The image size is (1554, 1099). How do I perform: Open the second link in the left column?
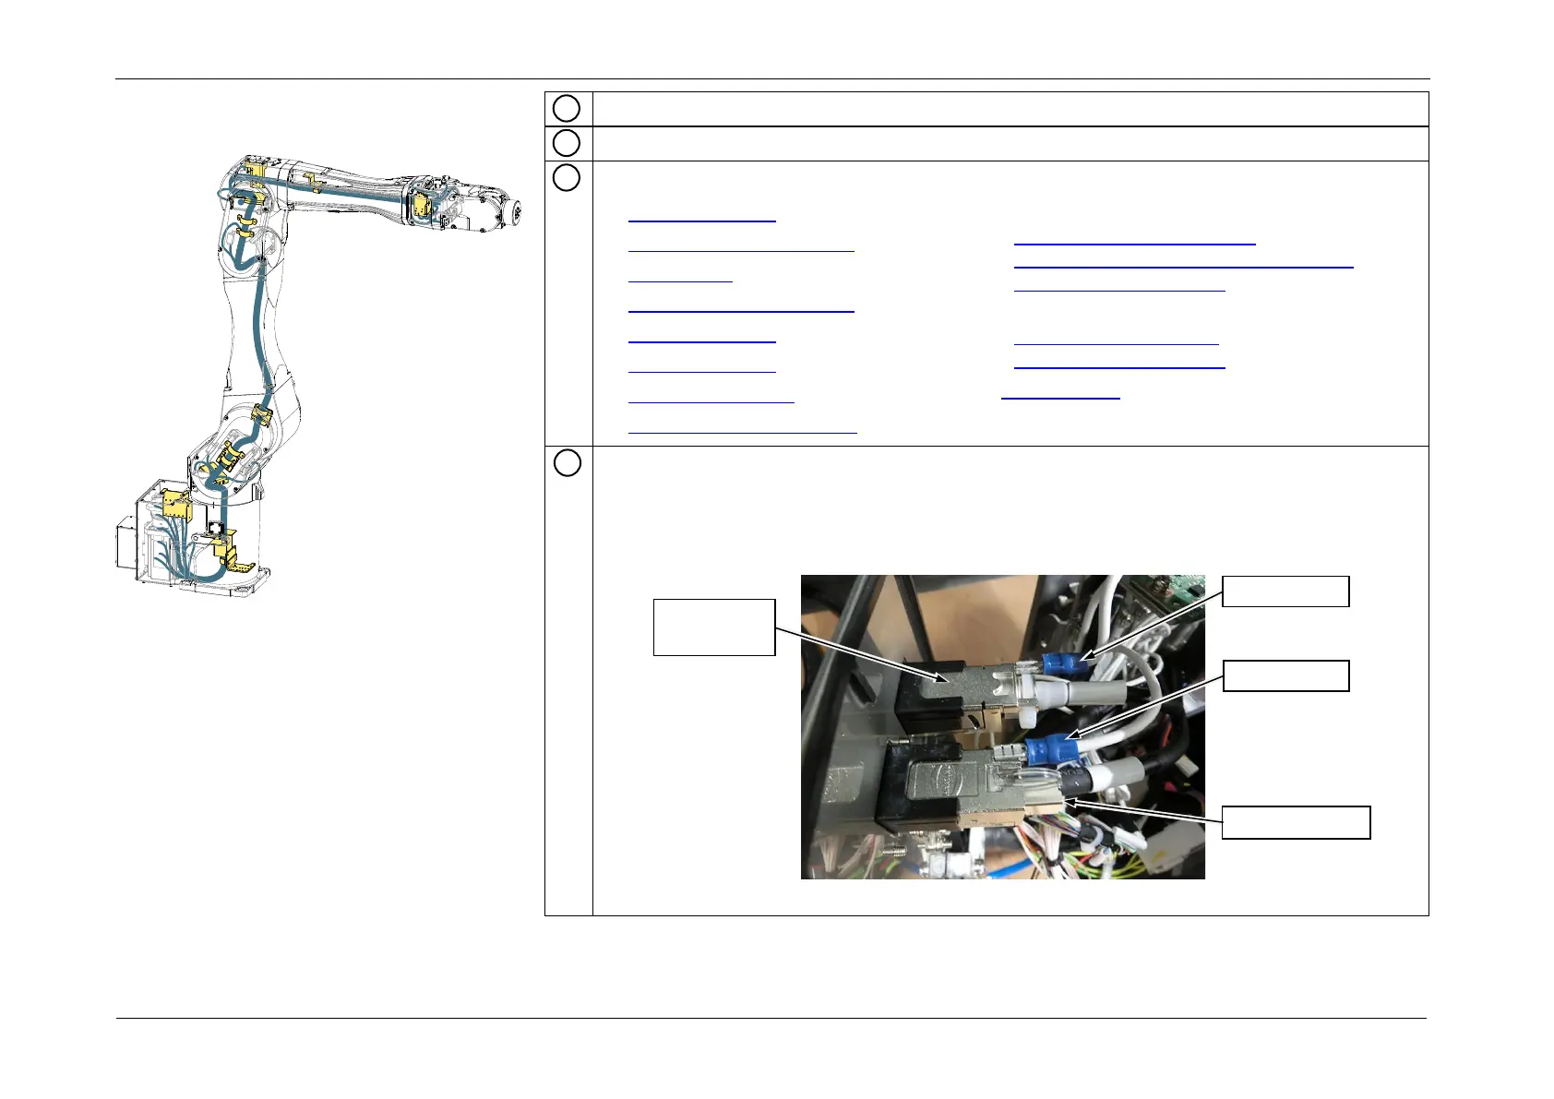pos(741,248)
